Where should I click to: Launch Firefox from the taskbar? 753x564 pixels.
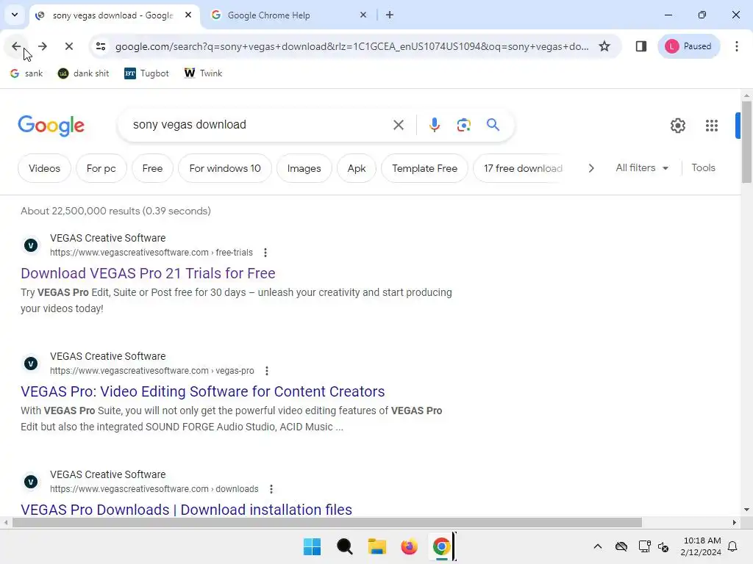[409, 546]
